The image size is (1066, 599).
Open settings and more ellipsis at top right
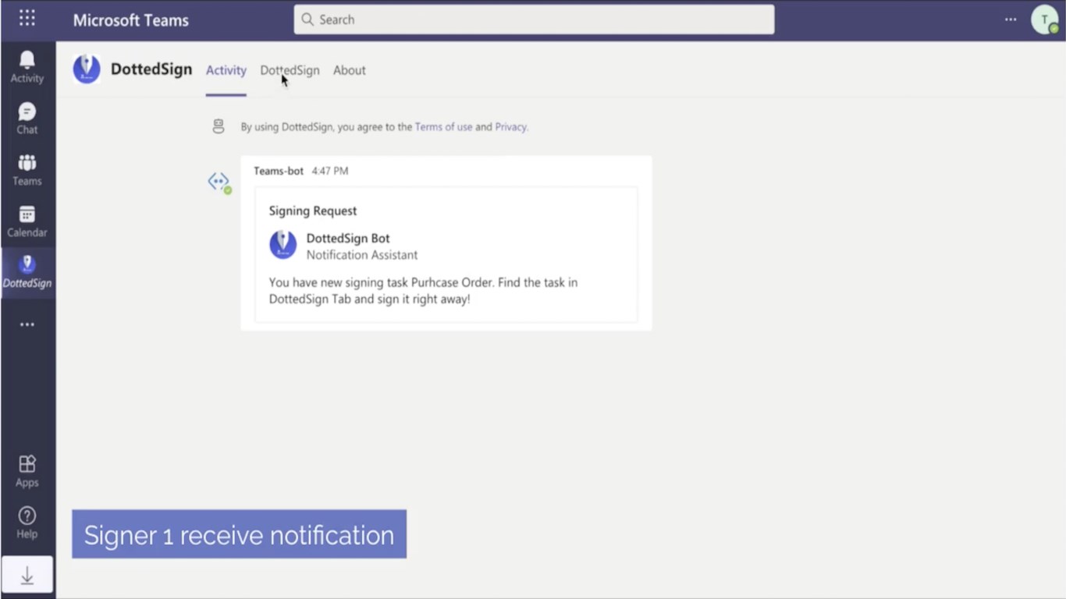pyautogui.click(x=1011, y=19)
